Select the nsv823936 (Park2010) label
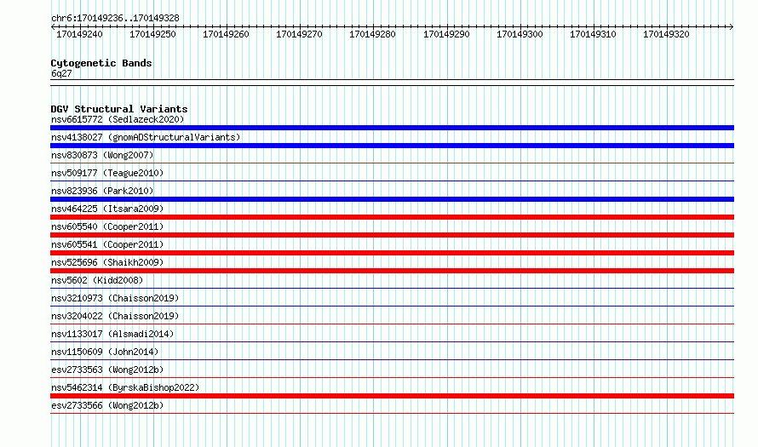Screen dimensions: 758x447 point(102,191)
